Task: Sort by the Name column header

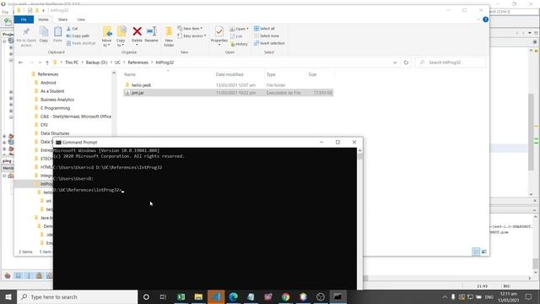Action: (167, 74)
